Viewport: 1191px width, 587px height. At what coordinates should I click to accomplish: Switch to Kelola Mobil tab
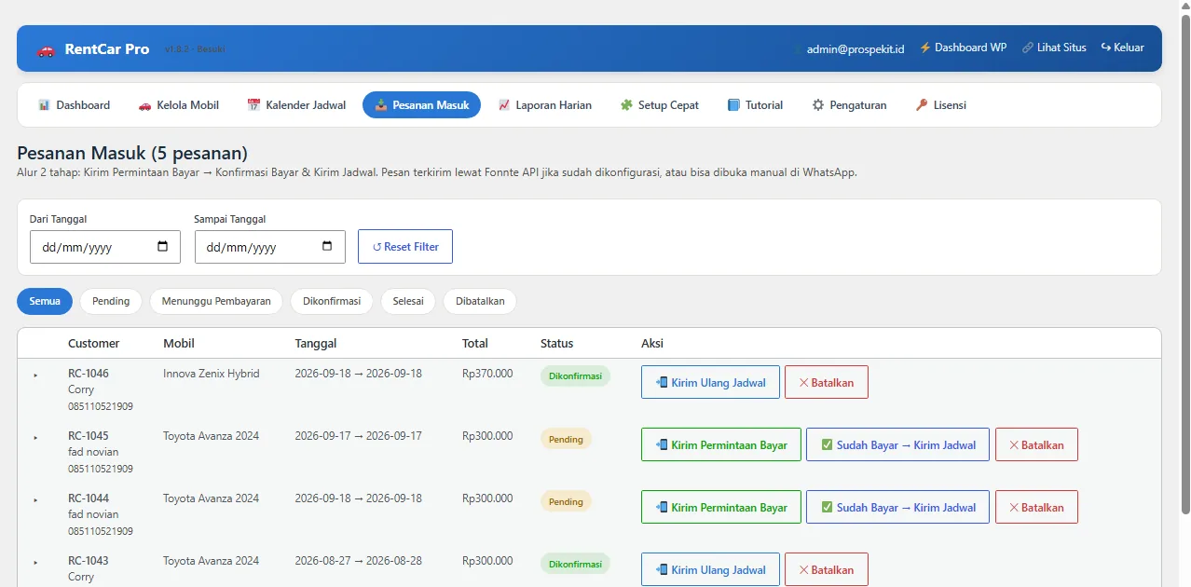(178, 105)
